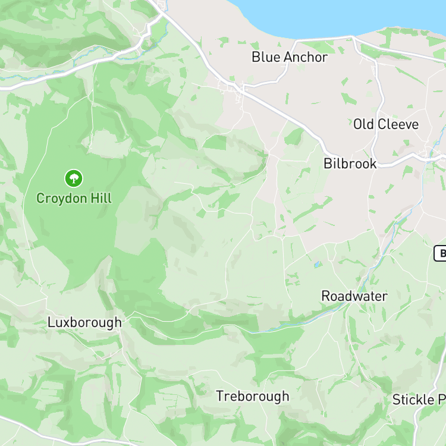Click the Bilbrook village label
This screenshot has height=446, width=446.
[350, 164]
